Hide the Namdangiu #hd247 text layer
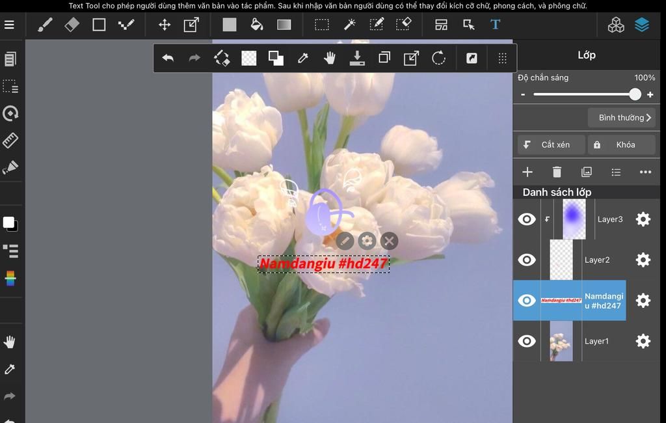 [x=527, y=301]
